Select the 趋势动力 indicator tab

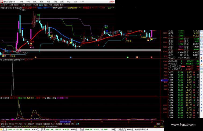coord(31,124)
